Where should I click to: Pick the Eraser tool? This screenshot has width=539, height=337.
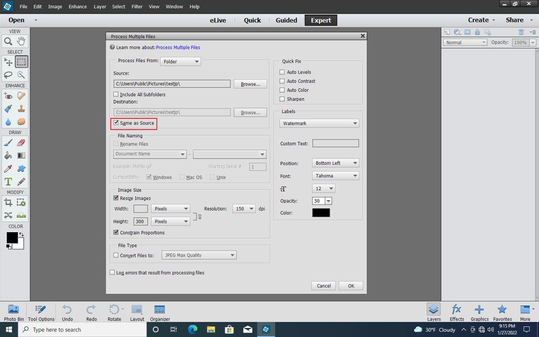(x=21, y=142)
